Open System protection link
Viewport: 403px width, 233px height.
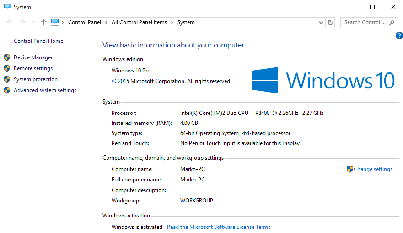click(36, 79)
